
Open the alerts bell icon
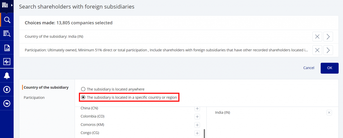[x=7, y=76]
